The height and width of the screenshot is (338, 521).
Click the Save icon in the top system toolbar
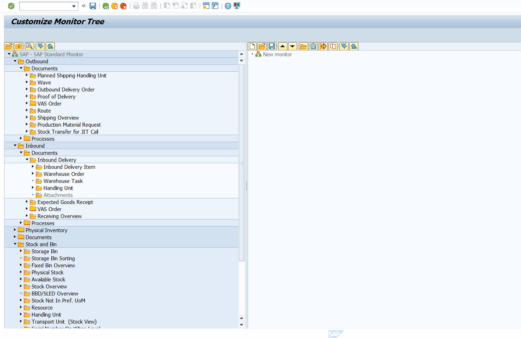click(93, 6)
